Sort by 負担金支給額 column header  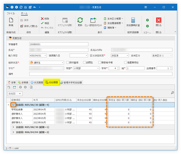click(x=84, y=100)
